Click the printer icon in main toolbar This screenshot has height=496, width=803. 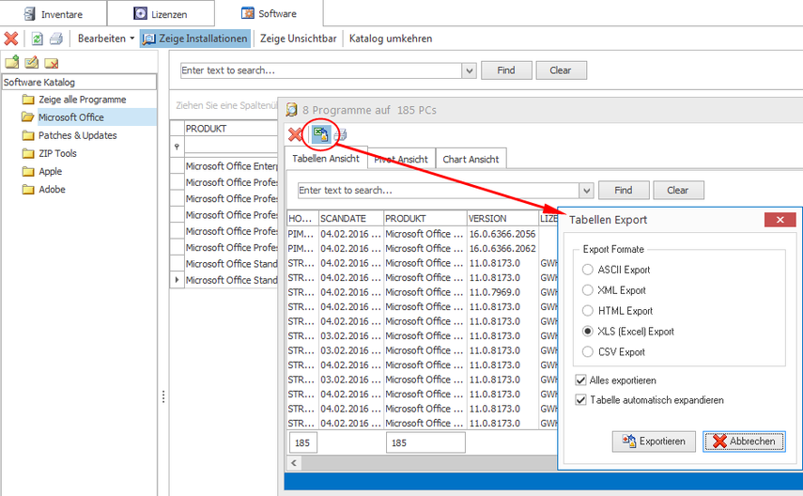coord(55,39)
